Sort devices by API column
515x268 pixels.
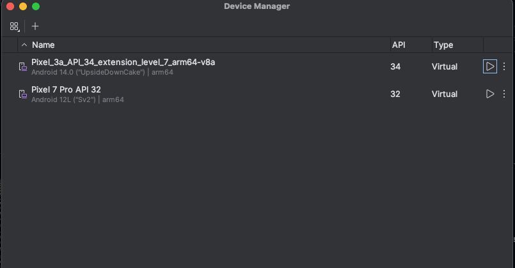click(x=399, y=45)
